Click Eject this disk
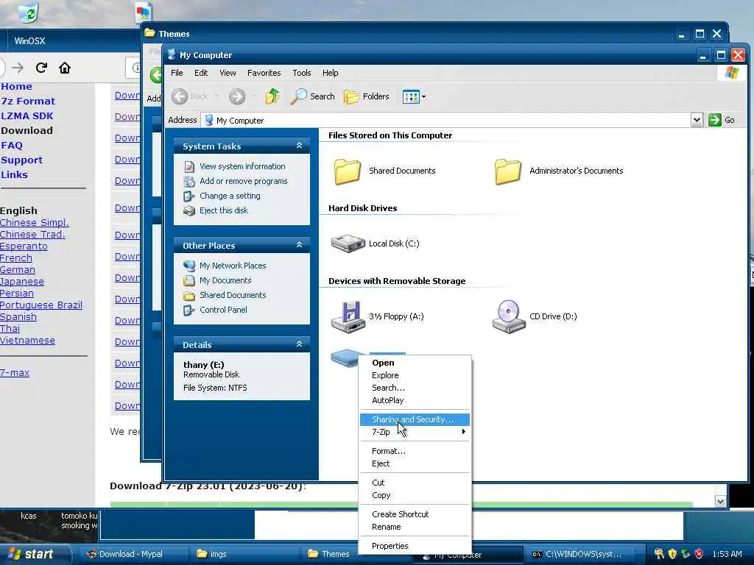The height and width of the screenshot is (565, 754). click(224, 210)
